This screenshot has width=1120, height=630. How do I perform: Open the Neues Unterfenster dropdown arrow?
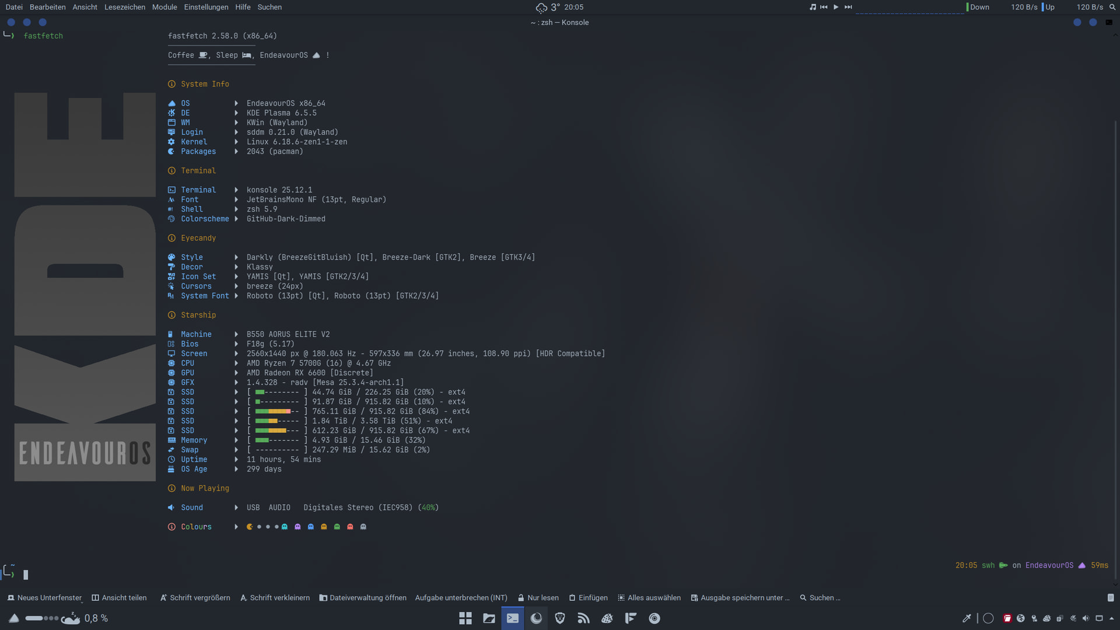[81, 601]
